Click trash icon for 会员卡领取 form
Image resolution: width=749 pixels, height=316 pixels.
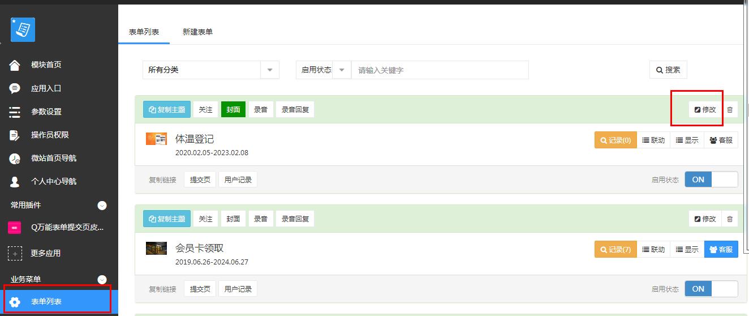(730, 219)
